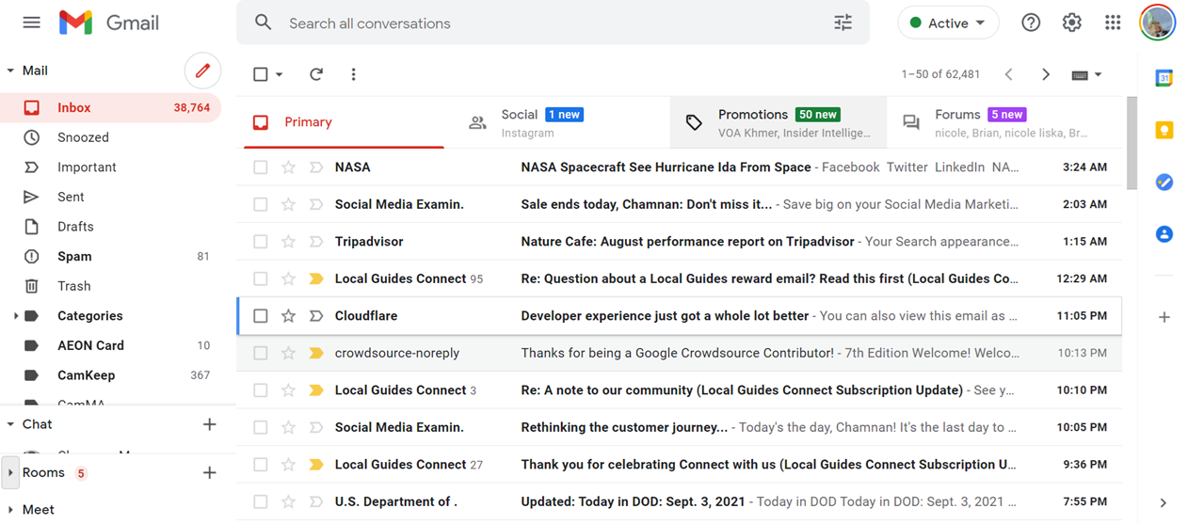Click the Compose pencil icon
The image size is (1188, 524).
coord(202,71)
